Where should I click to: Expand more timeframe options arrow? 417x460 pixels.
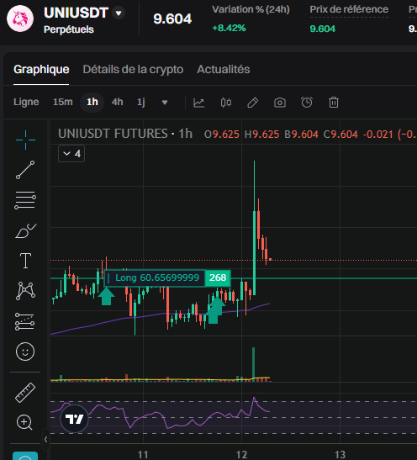165,103
